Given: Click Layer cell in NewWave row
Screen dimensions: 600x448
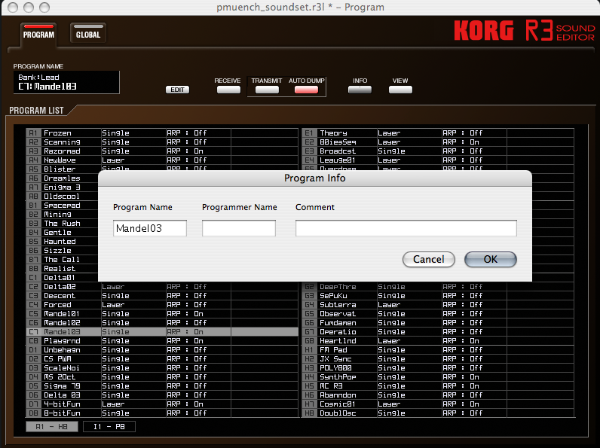Looking at the screenshot, I should [133, 160].
